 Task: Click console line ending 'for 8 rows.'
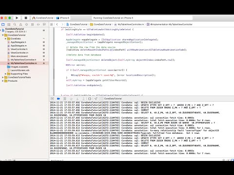(130, 120)
